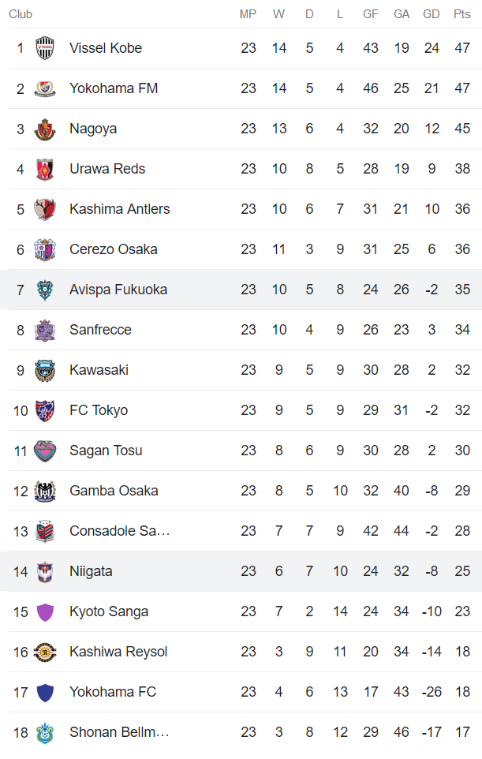This screenshot has width=482, height=759.
Task: Click the Kawasaki club badge
Action: [44, 370]
